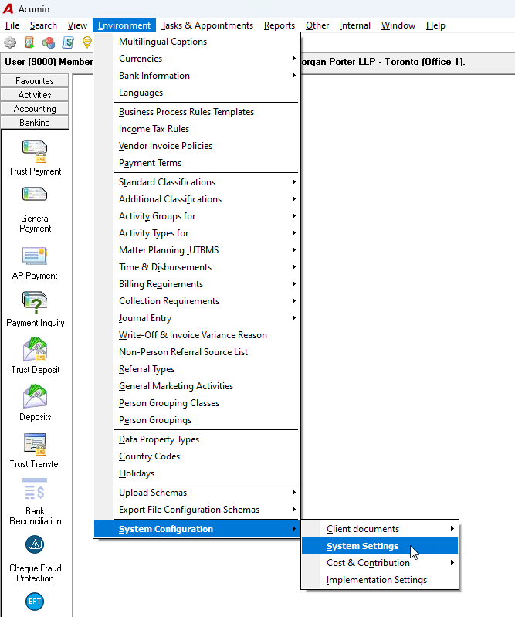The image size is (515, 617).
Task: Expand Client documents submenu
Action: (x=380, y=529)
